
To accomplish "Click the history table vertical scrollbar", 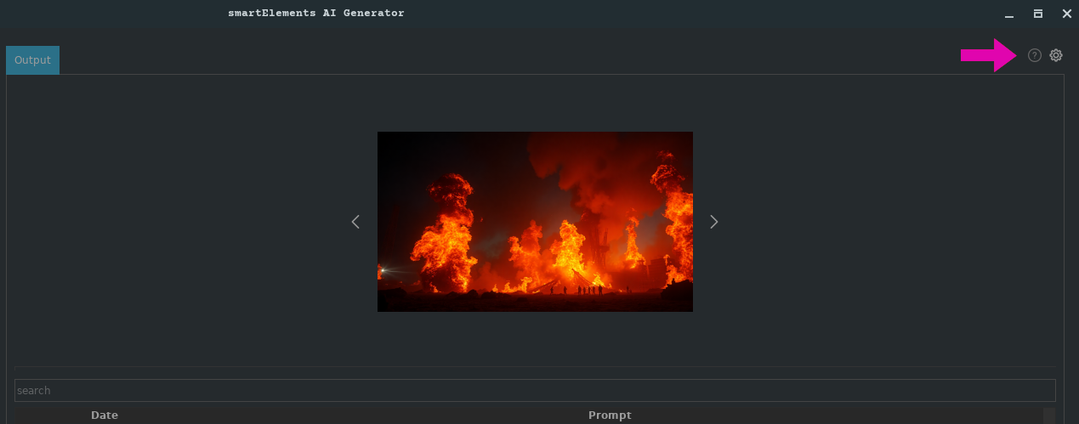I will coord(1049,416).
